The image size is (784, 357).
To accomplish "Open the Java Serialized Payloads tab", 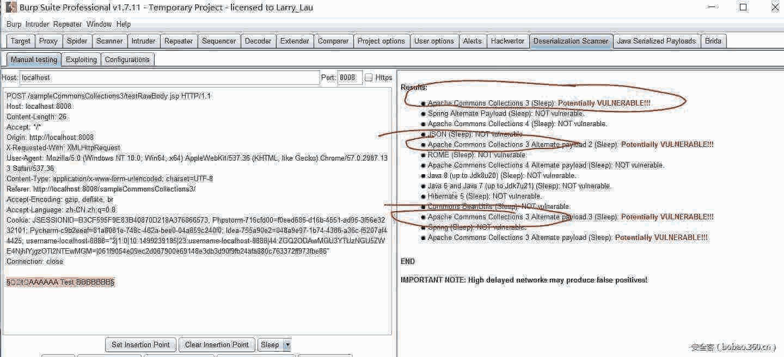I will click(x=656, y=41).
